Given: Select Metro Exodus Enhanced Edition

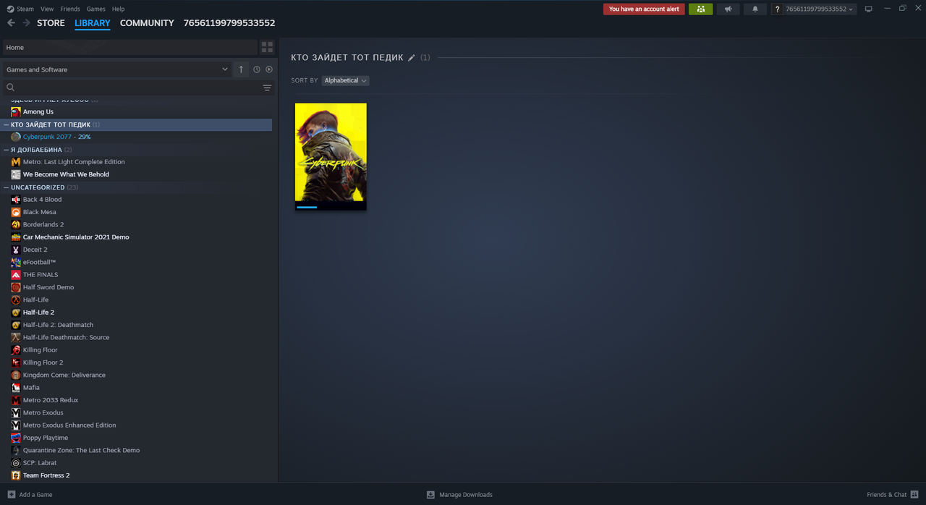Looking at the screenshot, I should click(x=69, y=425).
